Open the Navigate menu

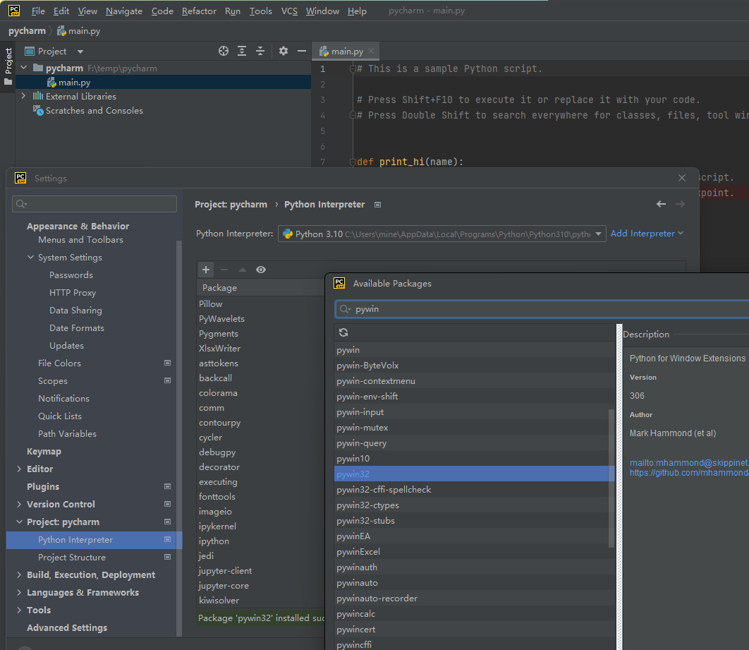(124, 11)
